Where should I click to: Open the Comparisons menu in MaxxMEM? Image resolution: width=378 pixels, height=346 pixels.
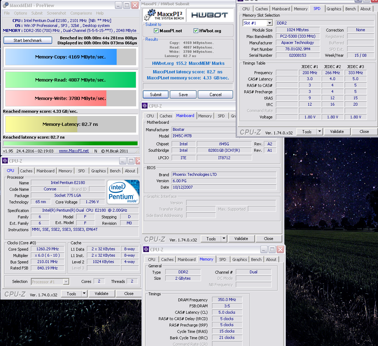click(x=81, y=13)
